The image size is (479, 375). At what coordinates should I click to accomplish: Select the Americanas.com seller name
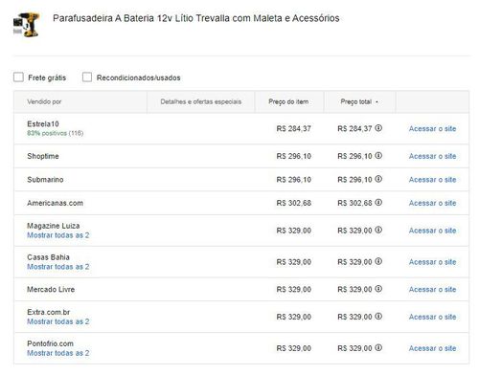click(55, 203)
